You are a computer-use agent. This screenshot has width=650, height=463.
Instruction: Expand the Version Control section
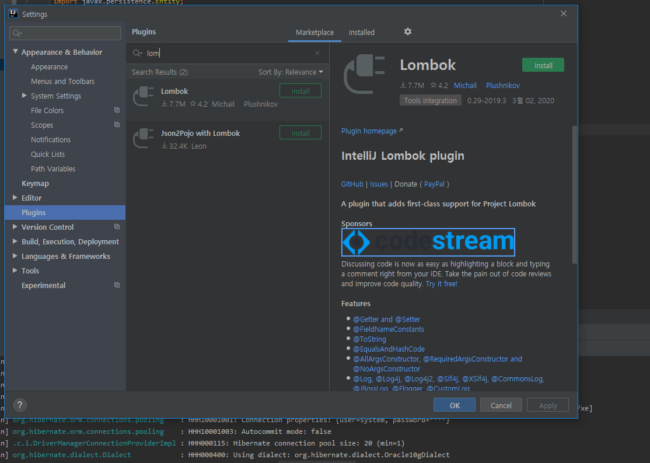click(x=15, y=227)
